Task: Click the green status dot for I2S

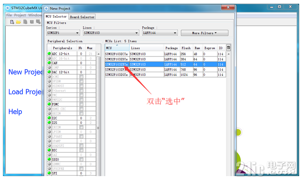Action: (49, 122)
